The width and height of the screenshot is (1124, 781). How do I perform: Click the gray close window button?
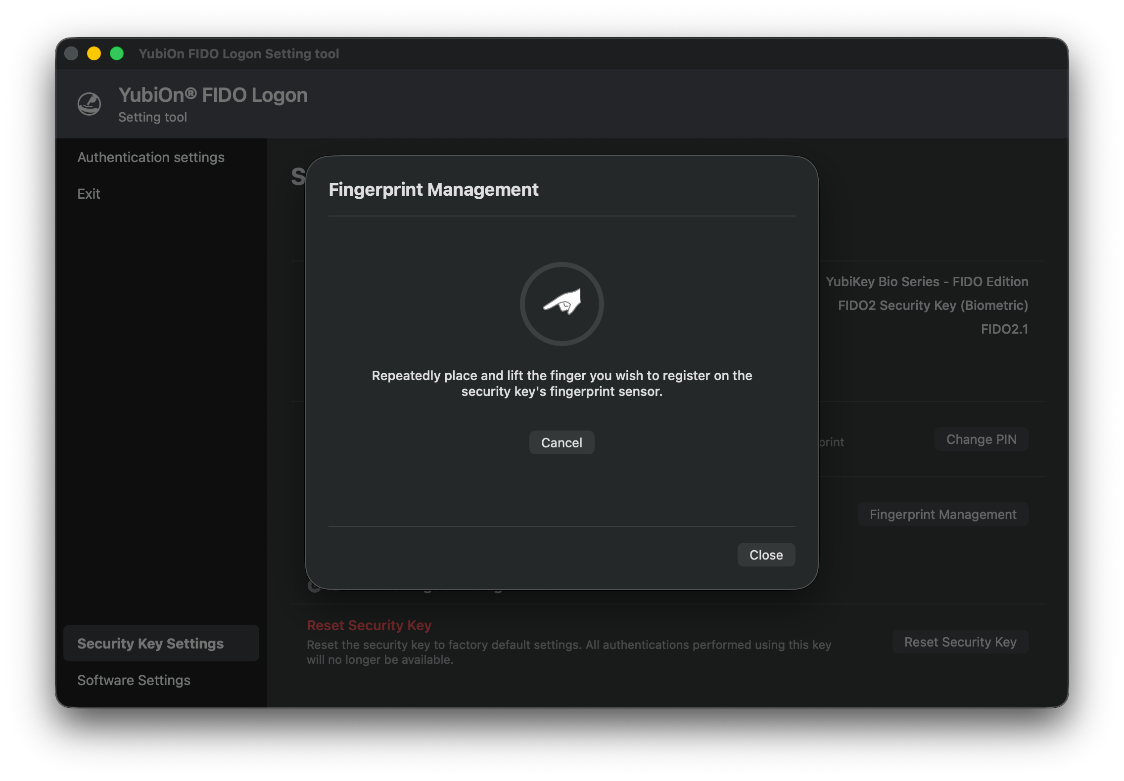[71, 53]
